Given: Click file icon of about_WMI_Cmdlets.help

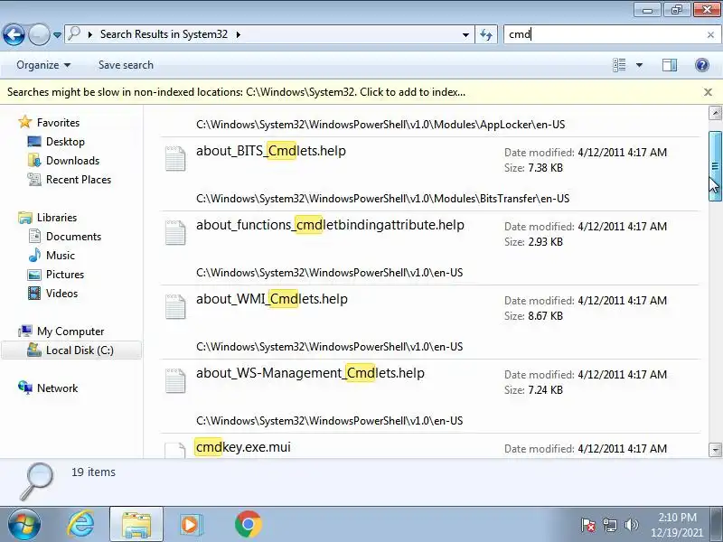Looking at the screenshot, I should coord(175,306).
